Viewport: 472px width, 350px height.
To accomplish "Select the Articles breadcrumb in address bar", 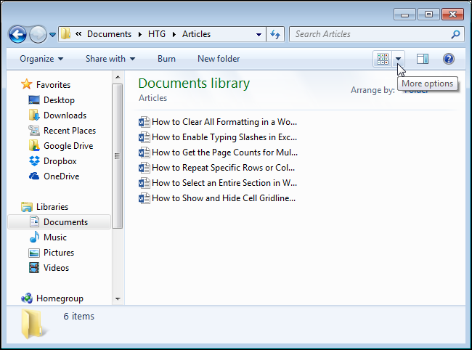I will pos(196,34).
